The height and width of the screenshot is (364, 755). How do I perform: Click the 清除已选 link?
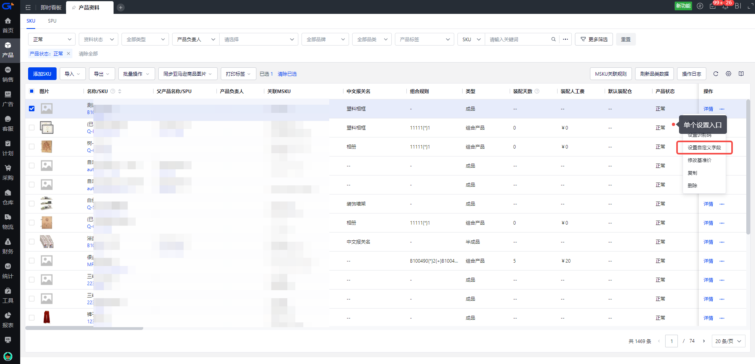click(287, 74)
